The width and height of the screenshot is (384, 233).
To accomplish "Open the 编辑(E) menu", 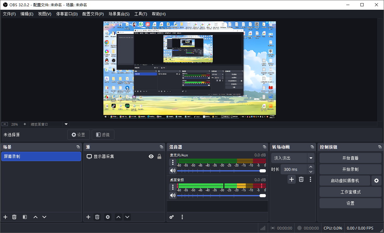I will [27, 14].
